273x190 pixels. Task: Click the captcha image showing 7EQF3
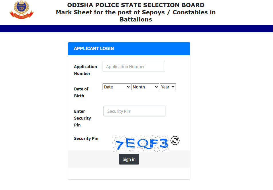tap(140, 143)
